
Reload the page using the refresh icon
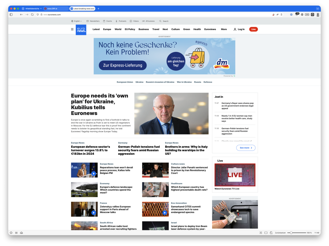(x=32, y=14)
